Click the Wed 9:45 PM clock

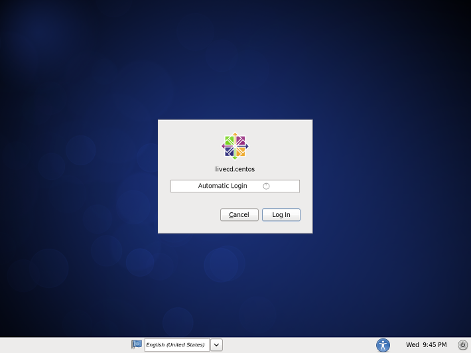[427, 345]
